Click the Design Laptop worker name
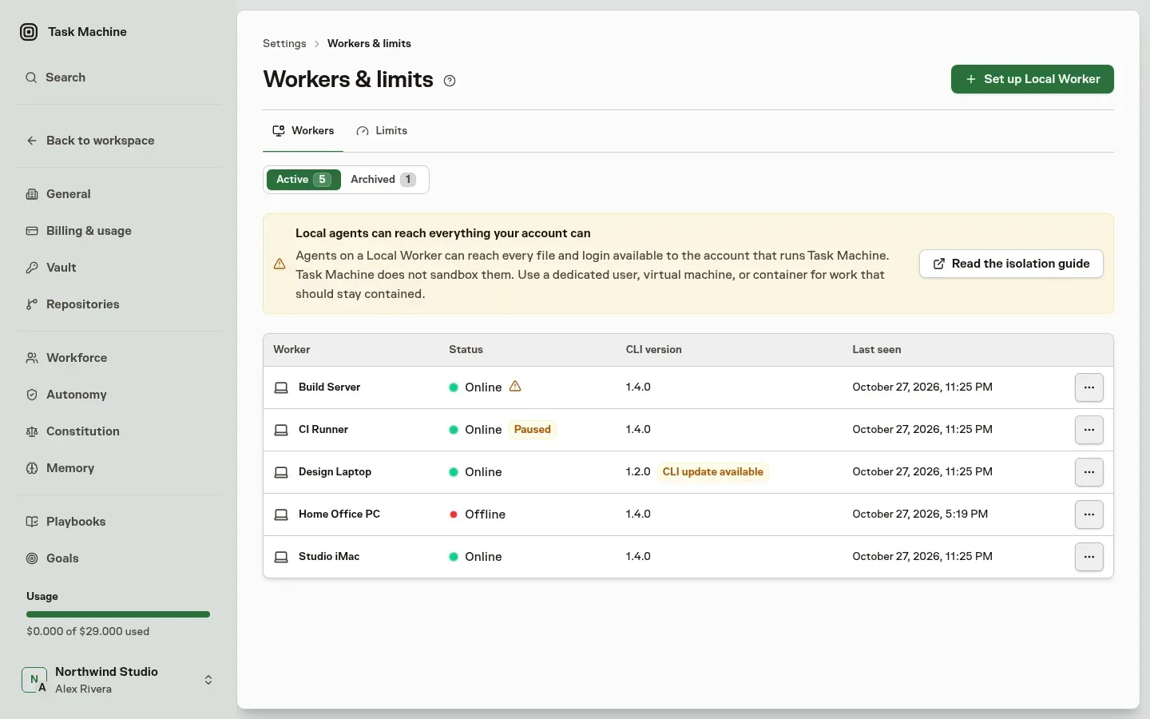Viewport: 1150px width, 719px height. tap(335, 472)
